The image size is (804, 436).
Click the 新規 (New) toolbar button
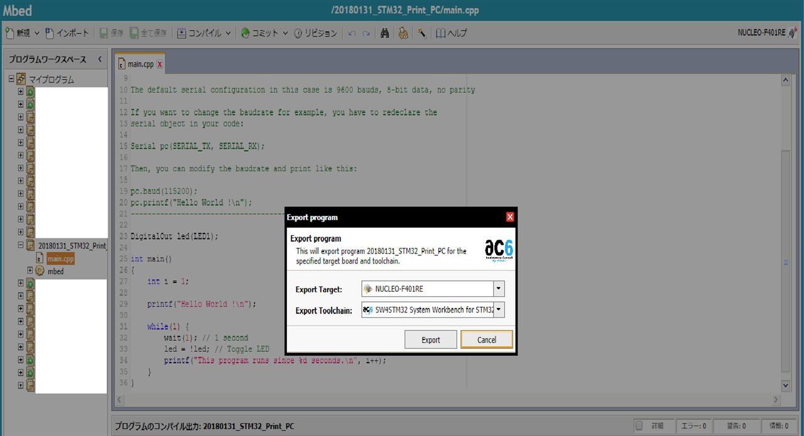coord(18,33)
